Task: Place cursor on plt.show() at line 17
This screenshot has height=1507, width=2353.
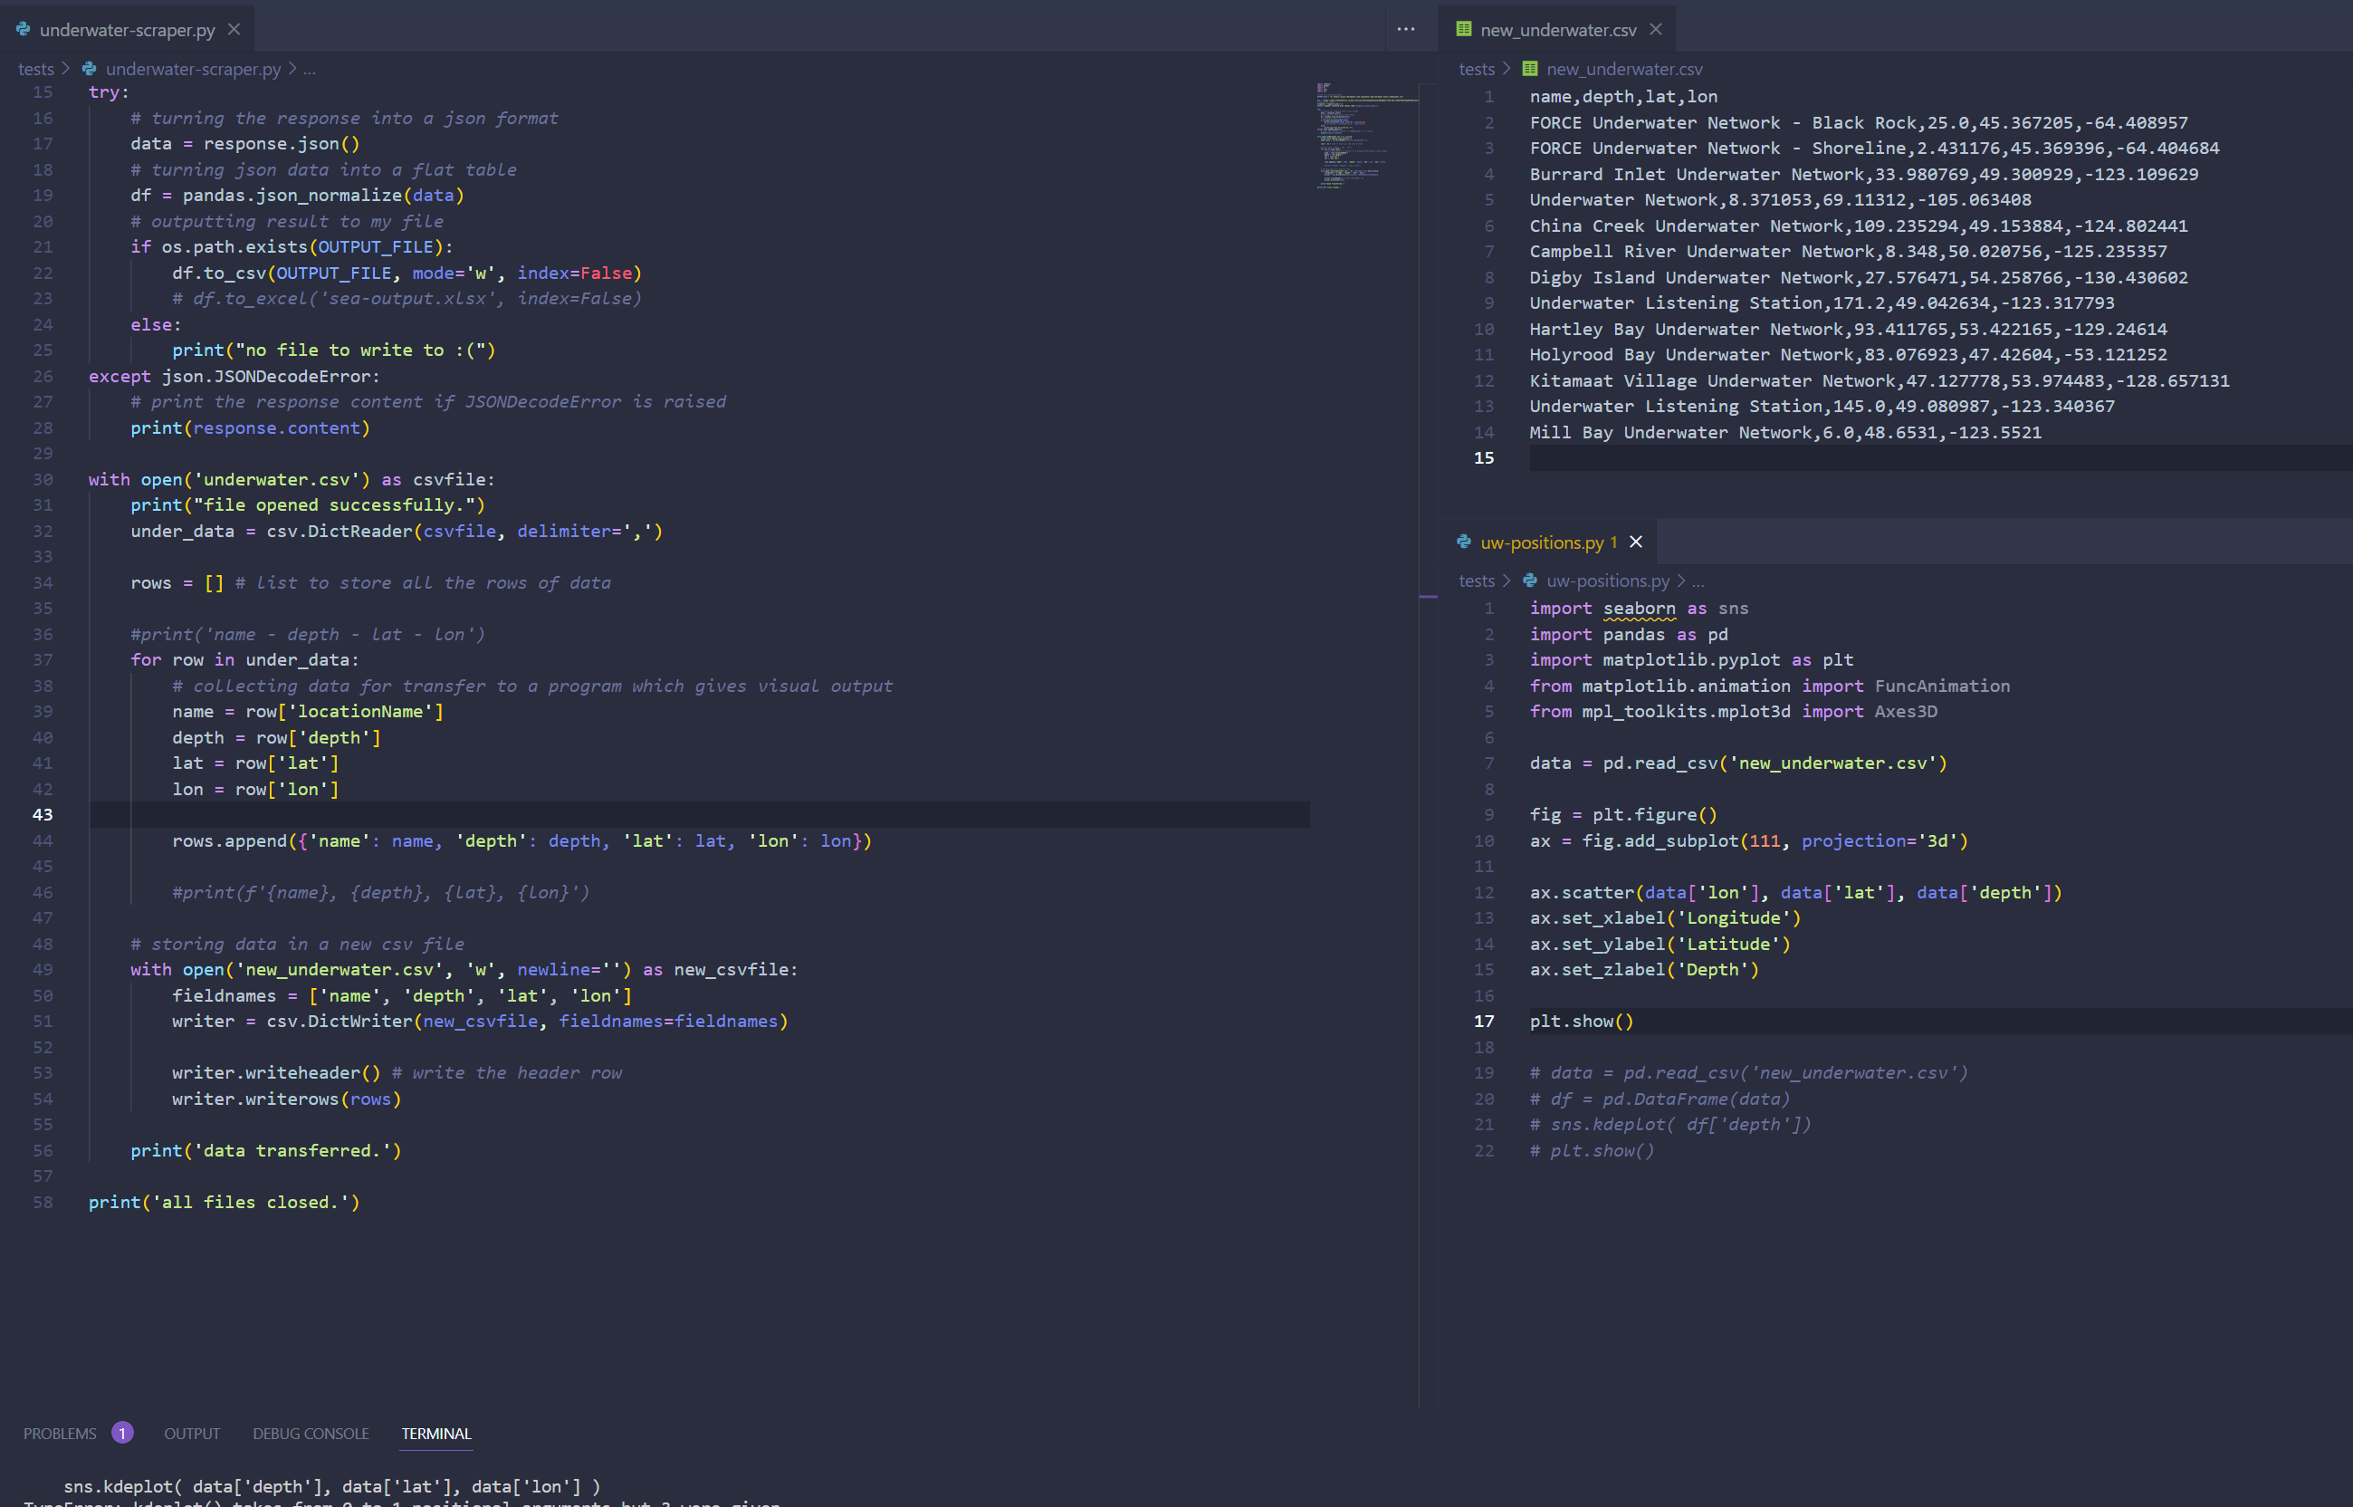Action: point(1582,1022)
